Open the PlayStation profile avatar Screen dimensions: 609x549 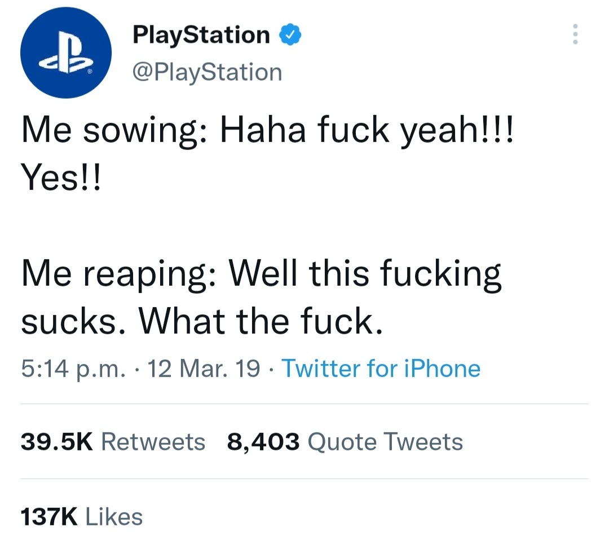click(x=66, y=53)
